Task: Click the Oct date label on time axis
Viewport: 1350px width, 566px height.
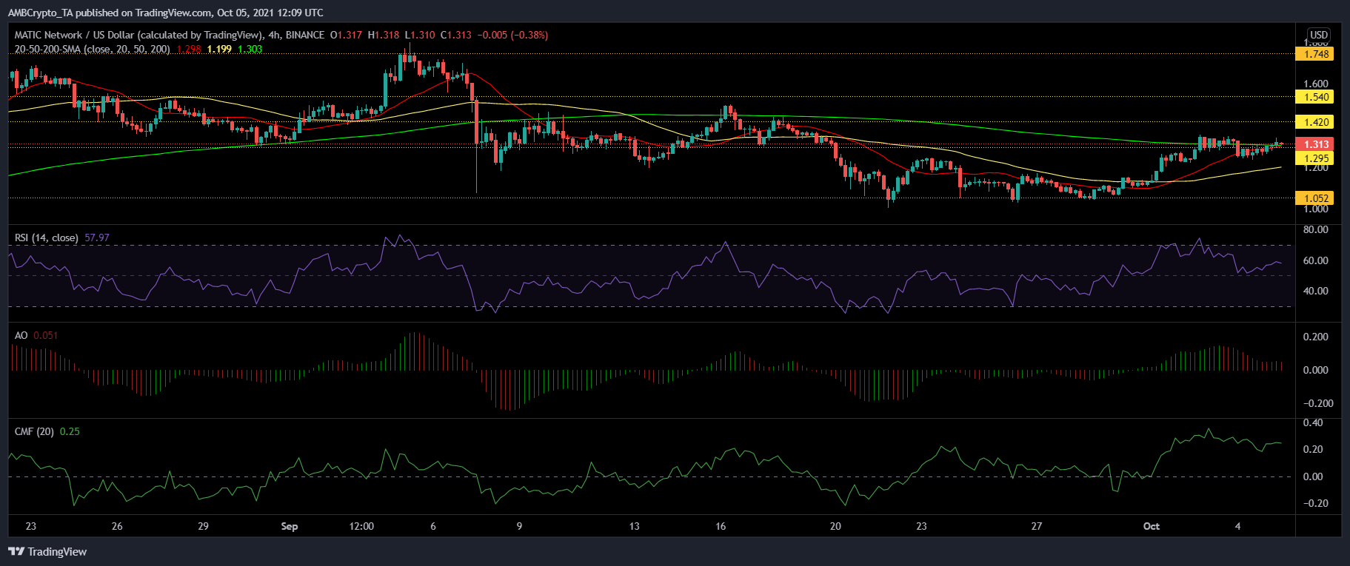Action: 1152,526
